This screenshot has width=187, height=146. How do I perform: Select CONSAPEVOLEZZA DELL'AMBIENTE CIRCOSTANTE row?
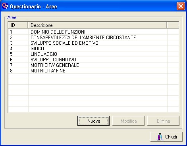(x=93, y=38)
